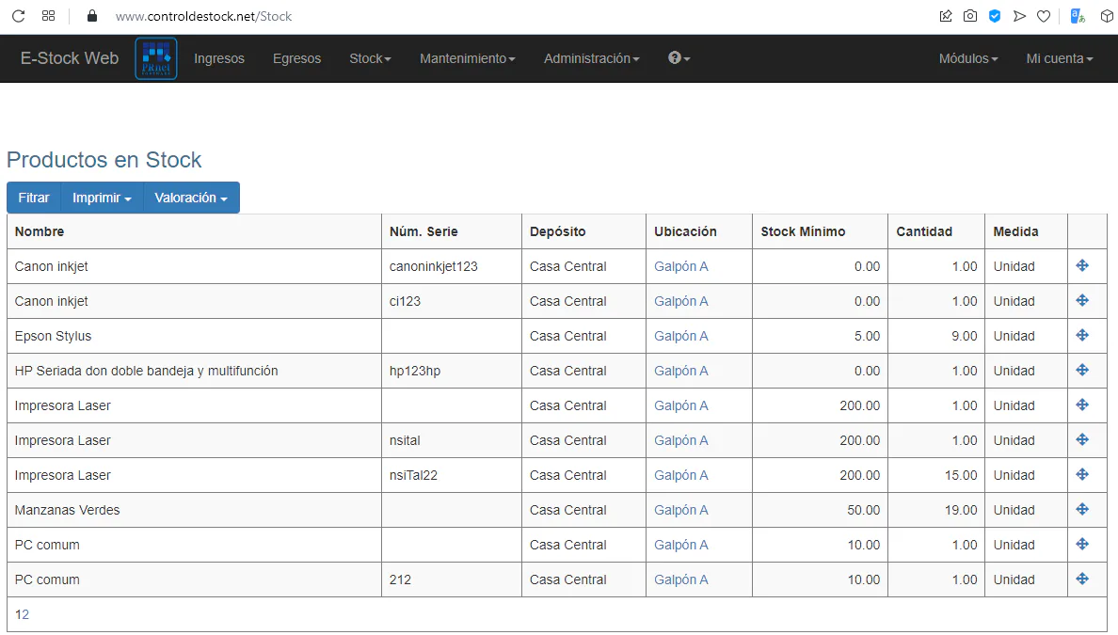Expand the Módulos dropdown
Viewport: 1118px width, 635px height.
pos(968,58)
